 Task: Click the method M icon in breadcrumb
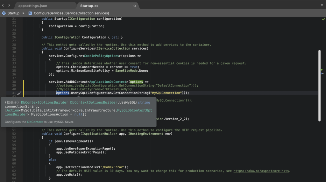30,13
